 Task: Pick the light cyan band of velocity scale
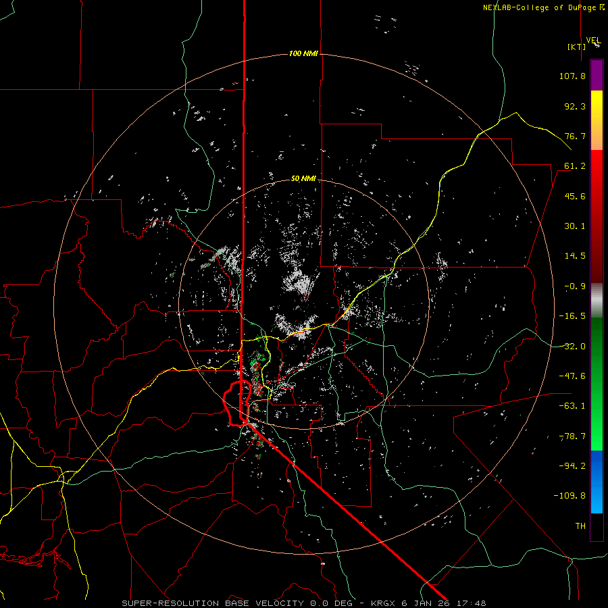(597, 500)
